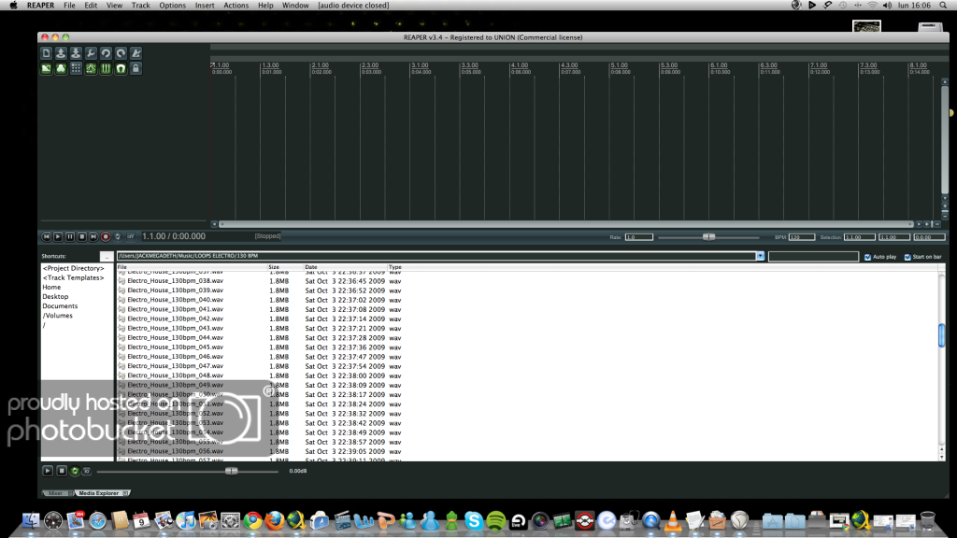The image size is (957, 538).
Task: Select <Track Templates> shortcut
Action: pyautogui.click(x=73, y=277)
